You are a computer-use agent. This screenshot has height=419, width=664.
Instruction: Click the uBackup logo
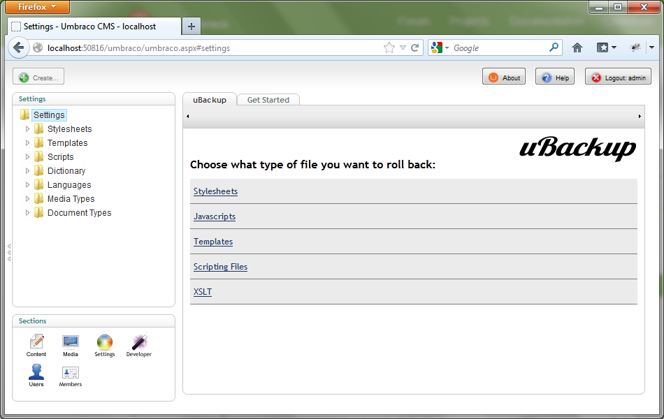(x=577, y=148)
